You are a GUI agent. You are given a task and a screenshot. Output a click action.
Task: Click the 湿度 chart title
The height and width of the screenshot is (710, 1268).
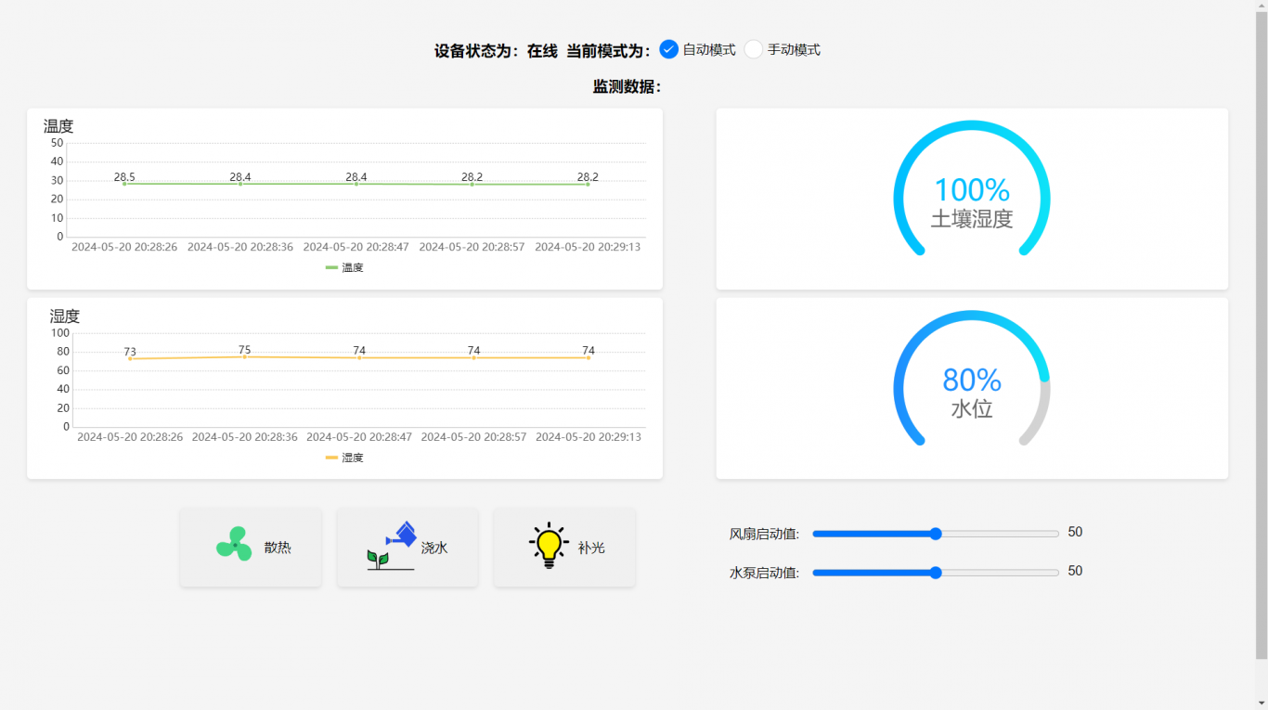point(65,316)
